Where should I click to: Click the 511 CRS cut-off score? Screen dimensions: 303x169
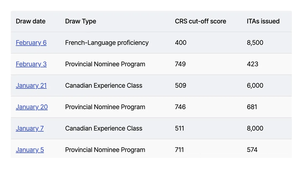[179, 128]
